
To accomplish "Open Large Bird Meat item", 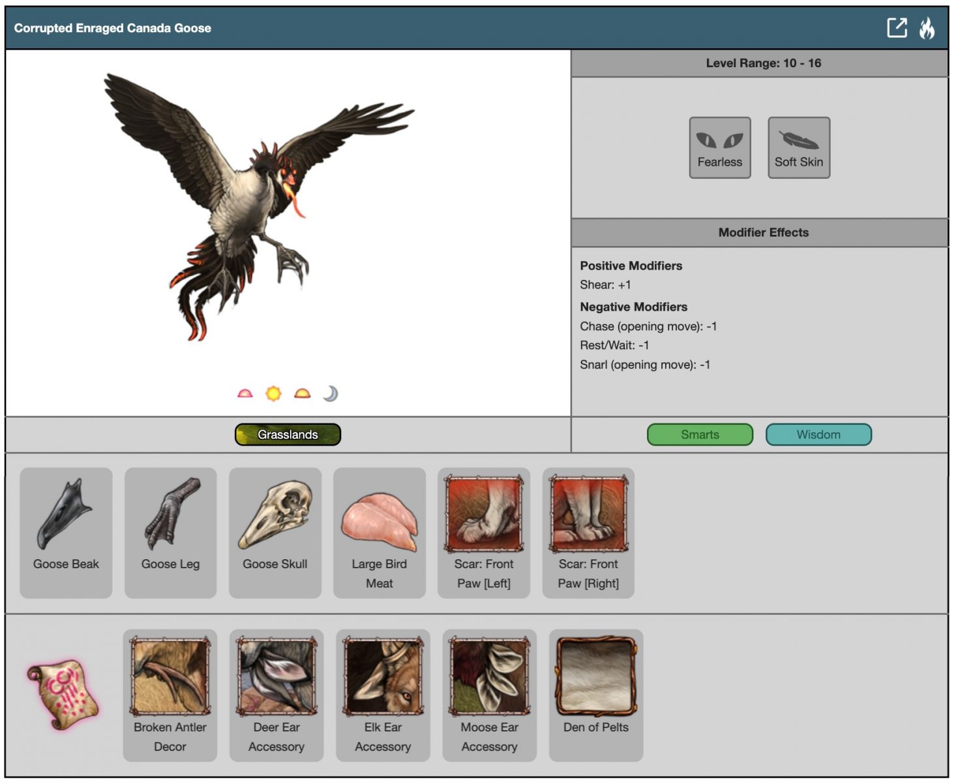I will pyautogui.click(x=379, y=532).
